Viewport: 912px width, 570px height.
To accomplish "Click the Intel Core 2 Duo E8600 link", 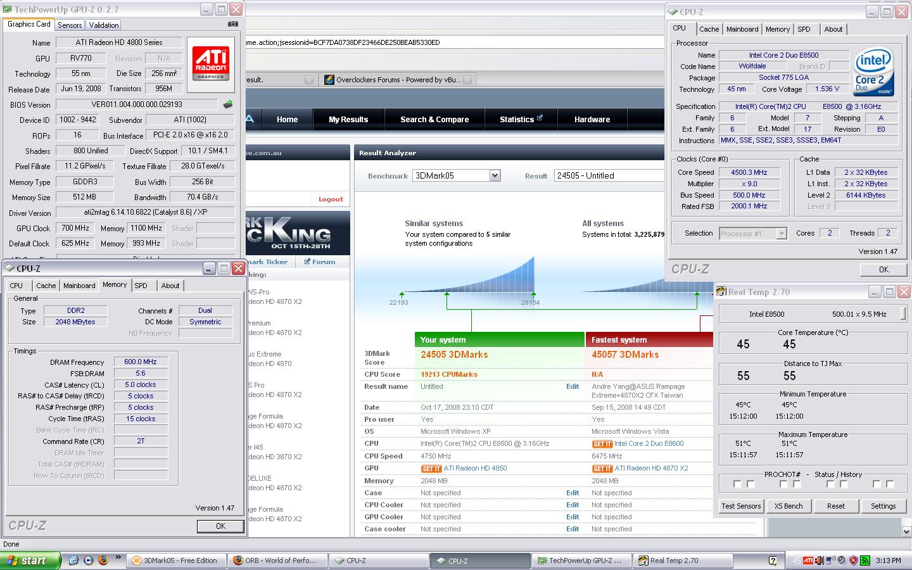I will [649, 443].
